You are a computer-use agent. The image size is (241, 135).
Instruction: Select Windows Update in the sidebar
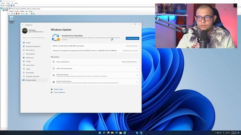click(x=34, y=80)
